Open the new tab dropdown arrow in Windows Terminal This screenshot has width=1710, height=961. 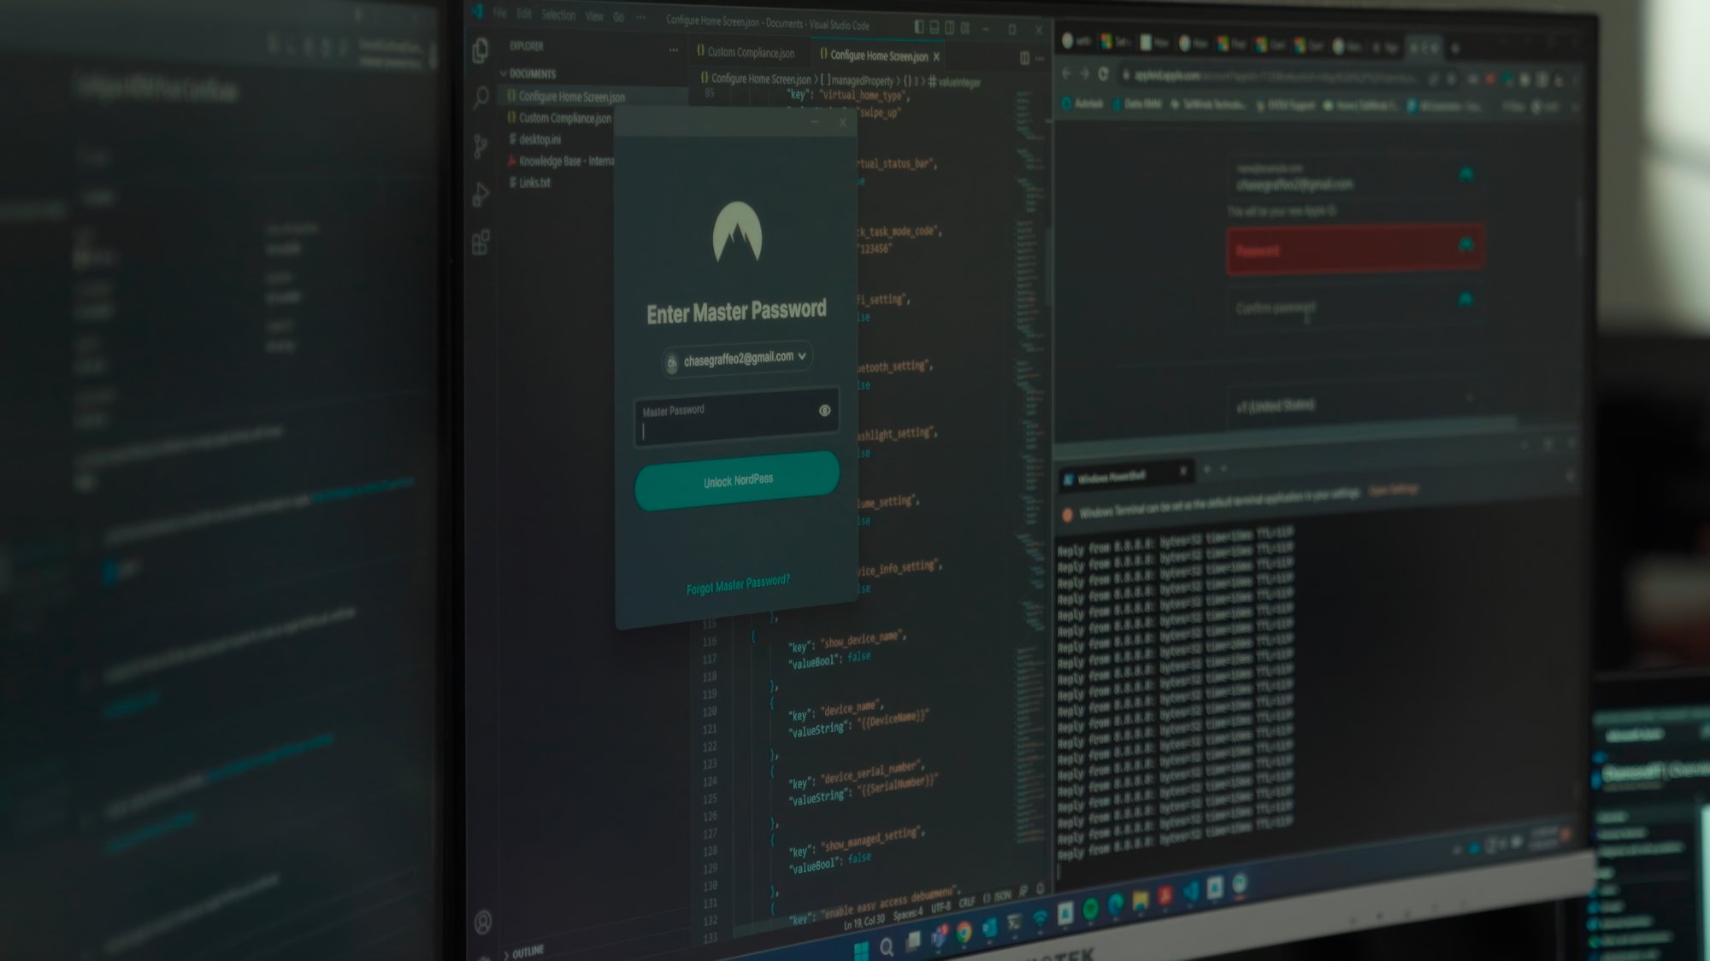(1224, 468)
